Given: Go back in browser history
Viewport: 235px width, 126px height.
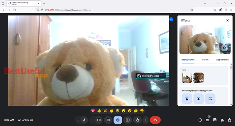Looking at the screenshot, I should (4, 10).
